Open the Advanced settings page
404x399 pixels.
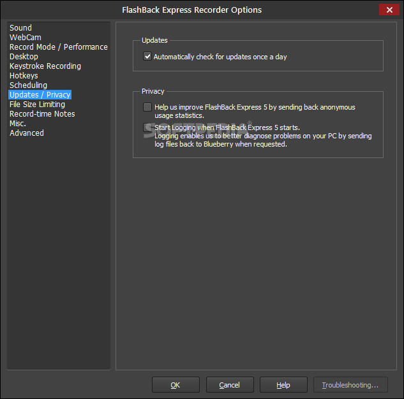click(x=27, y=133)
